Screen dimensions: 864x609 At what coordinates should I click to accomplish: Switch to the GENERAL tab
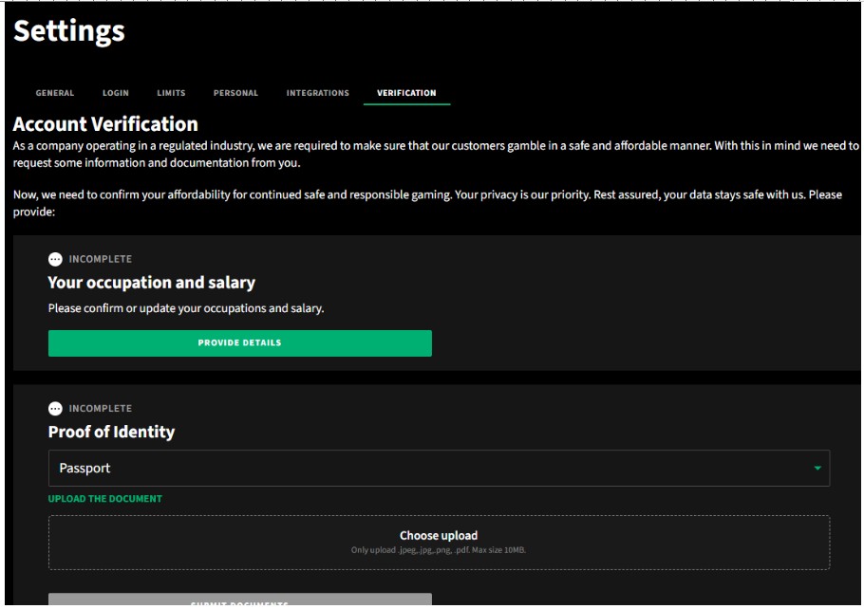click(56, 93)
